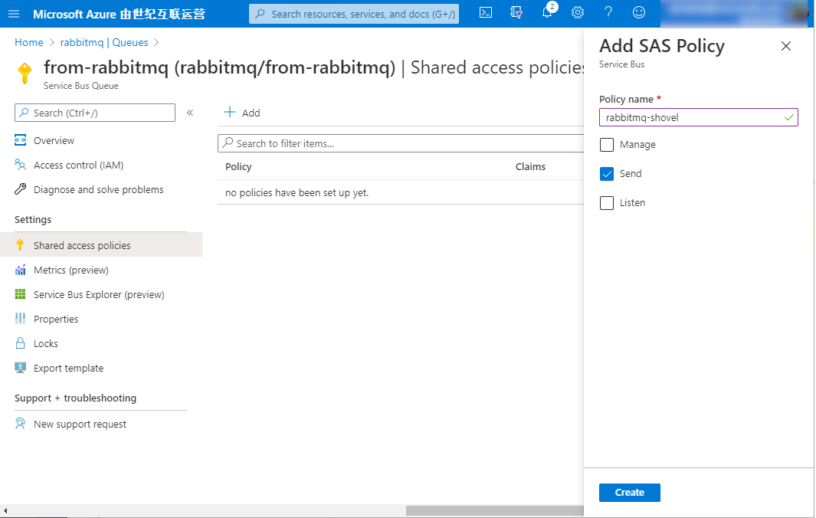Open the hamburger portal menu
This screenshot has height=518, width=816.
coord(15,14)
